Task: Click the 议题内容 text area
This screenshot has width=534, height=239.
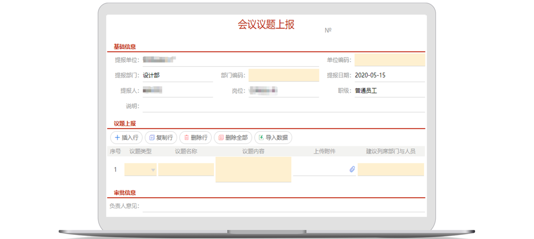Action: [x=253, y=169]
